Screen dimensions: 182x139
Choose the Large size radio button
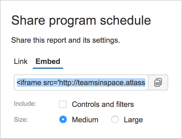[x=115, y=119]
